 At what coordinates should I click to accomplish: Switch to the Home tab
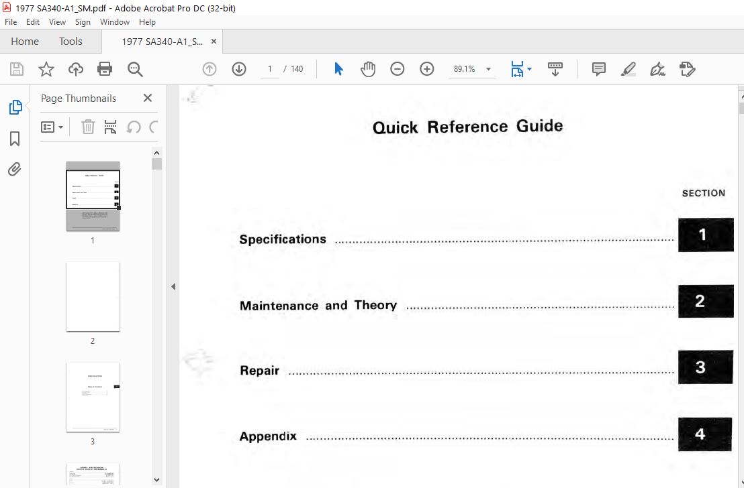pyautogui.click(x=25, y=41)
